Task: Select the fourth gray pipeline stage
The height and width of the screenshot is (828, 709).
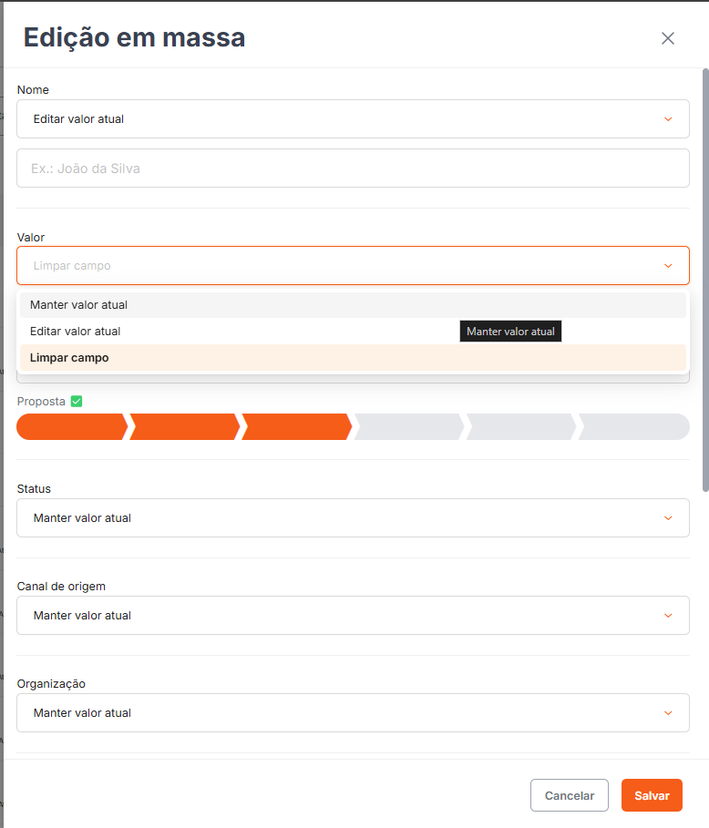Action: [409, 426]
